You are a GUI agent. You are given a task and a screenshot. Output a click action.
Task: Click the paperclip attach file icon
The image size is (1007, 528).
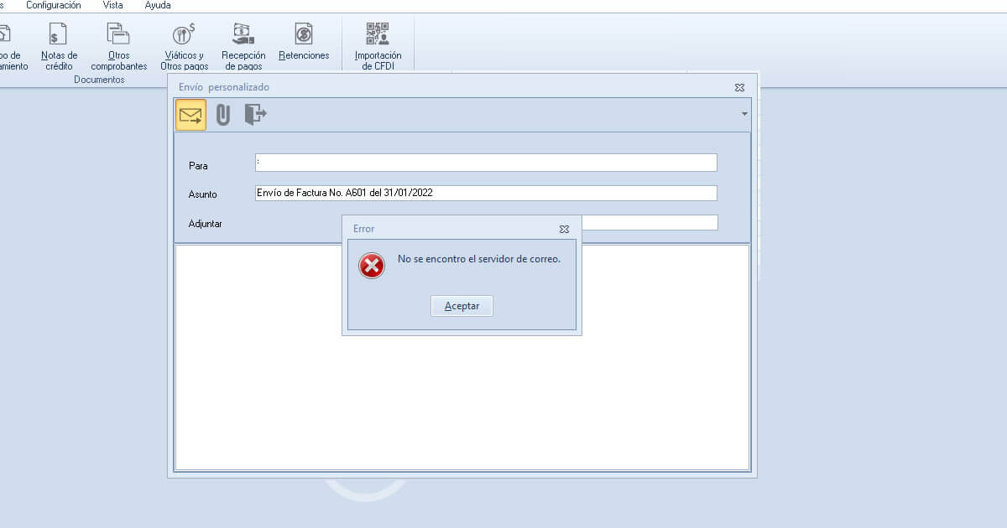point(222,115)
